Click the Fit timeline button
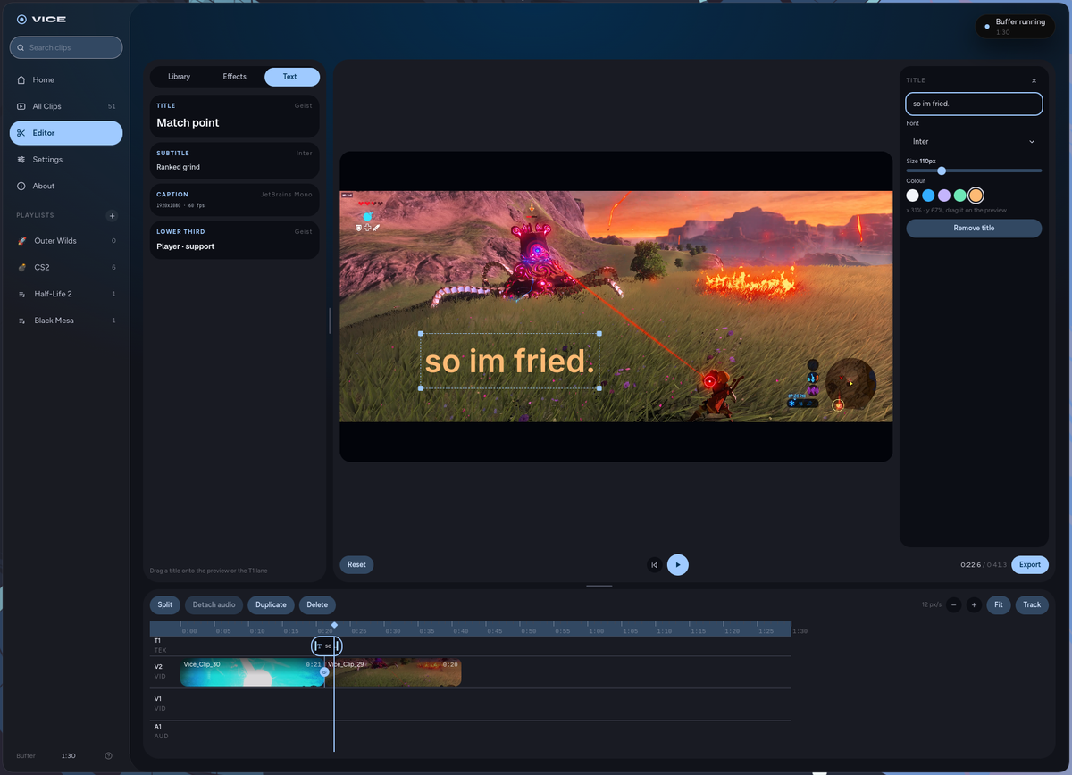This screenshot has width=1072, height=775. click(999, 604)
